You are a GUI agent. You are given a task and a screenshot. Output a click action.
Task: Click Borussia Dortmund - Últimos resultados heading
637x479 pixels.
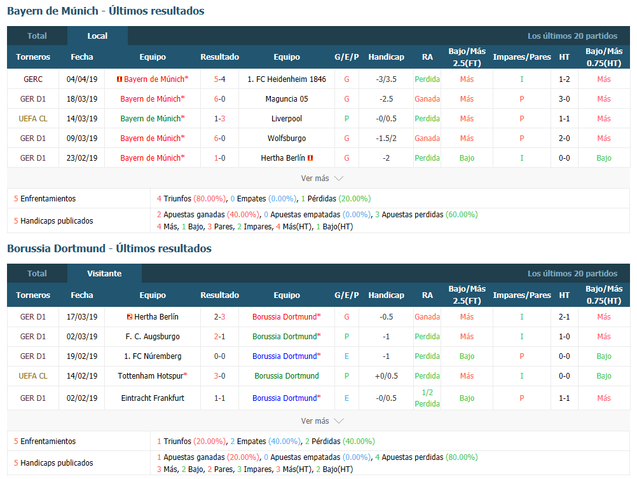point(109,248)
